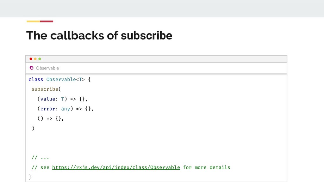Click the empty '() => {}' completion callback
The height and width of the screenshot is (182, 324).
click(50, 118)
